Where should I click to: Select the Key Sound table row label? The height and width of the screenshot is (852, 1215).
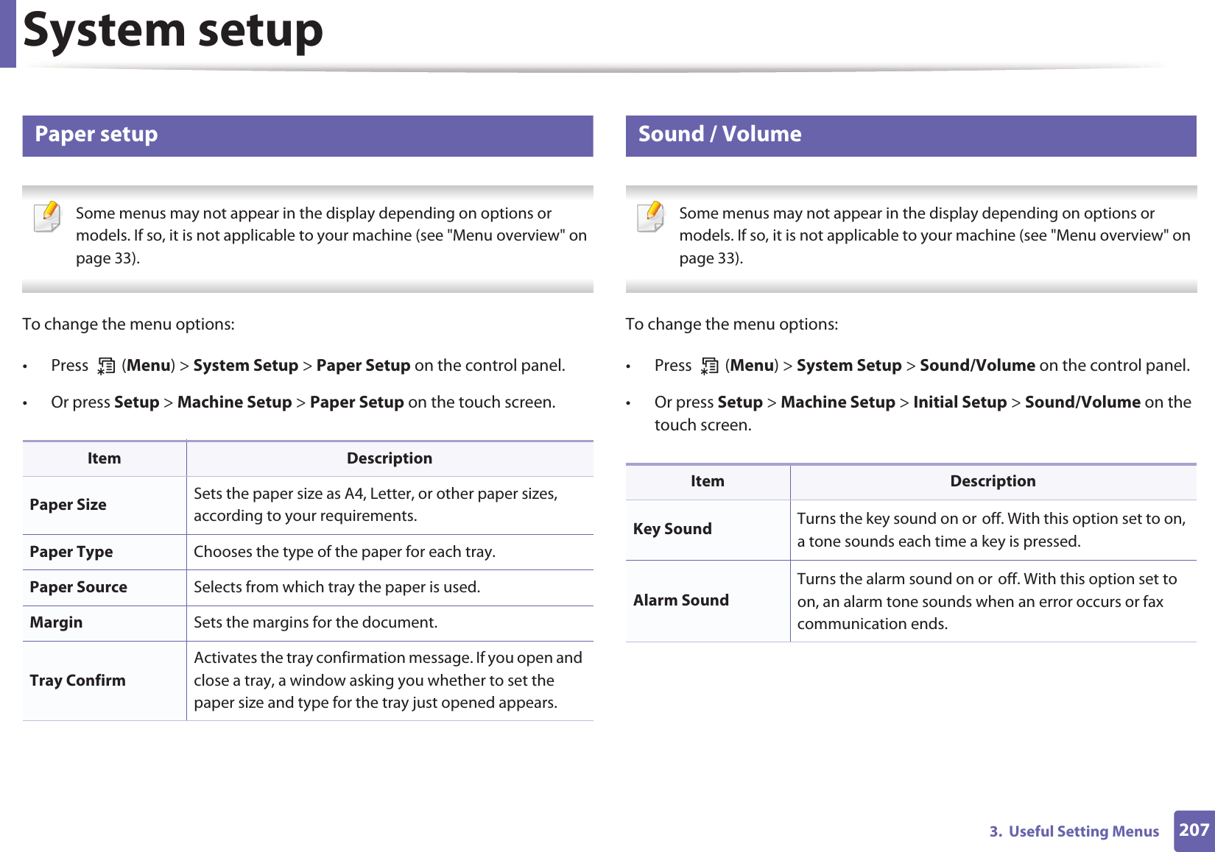pyautogui.click(x=672, y=529)
